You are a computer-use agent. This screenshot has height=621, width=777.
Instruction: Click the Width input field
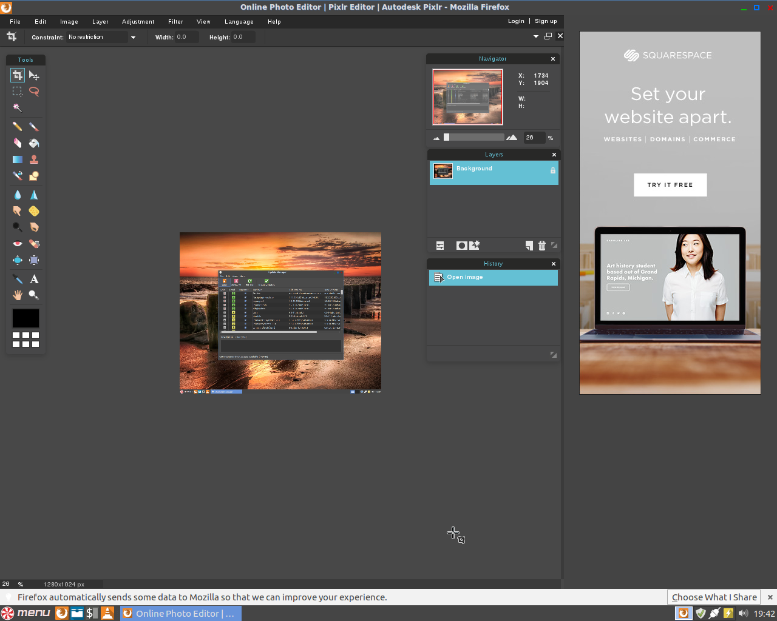point(187,37)
